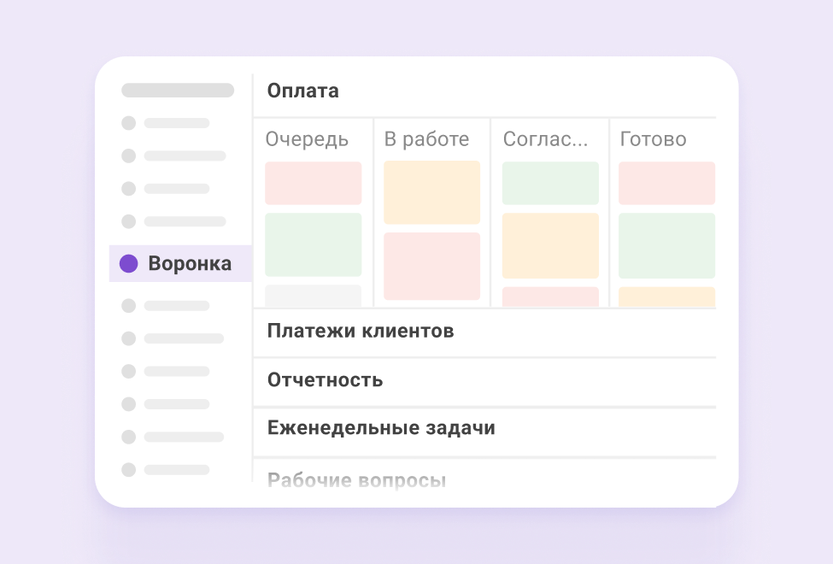The width and height of the screenshot is (833, 564).
Task: Click the В работе column header
Action: pos(426,139)
